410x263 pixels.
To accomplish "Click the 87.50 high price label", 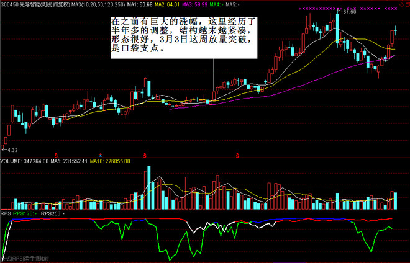I will click(350, 12).
